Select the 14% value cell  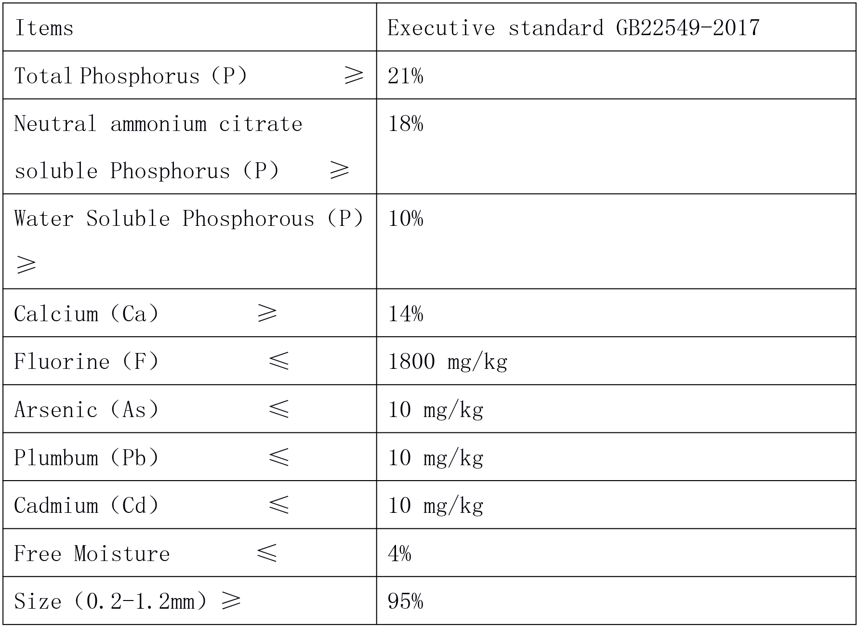point(406,314)
